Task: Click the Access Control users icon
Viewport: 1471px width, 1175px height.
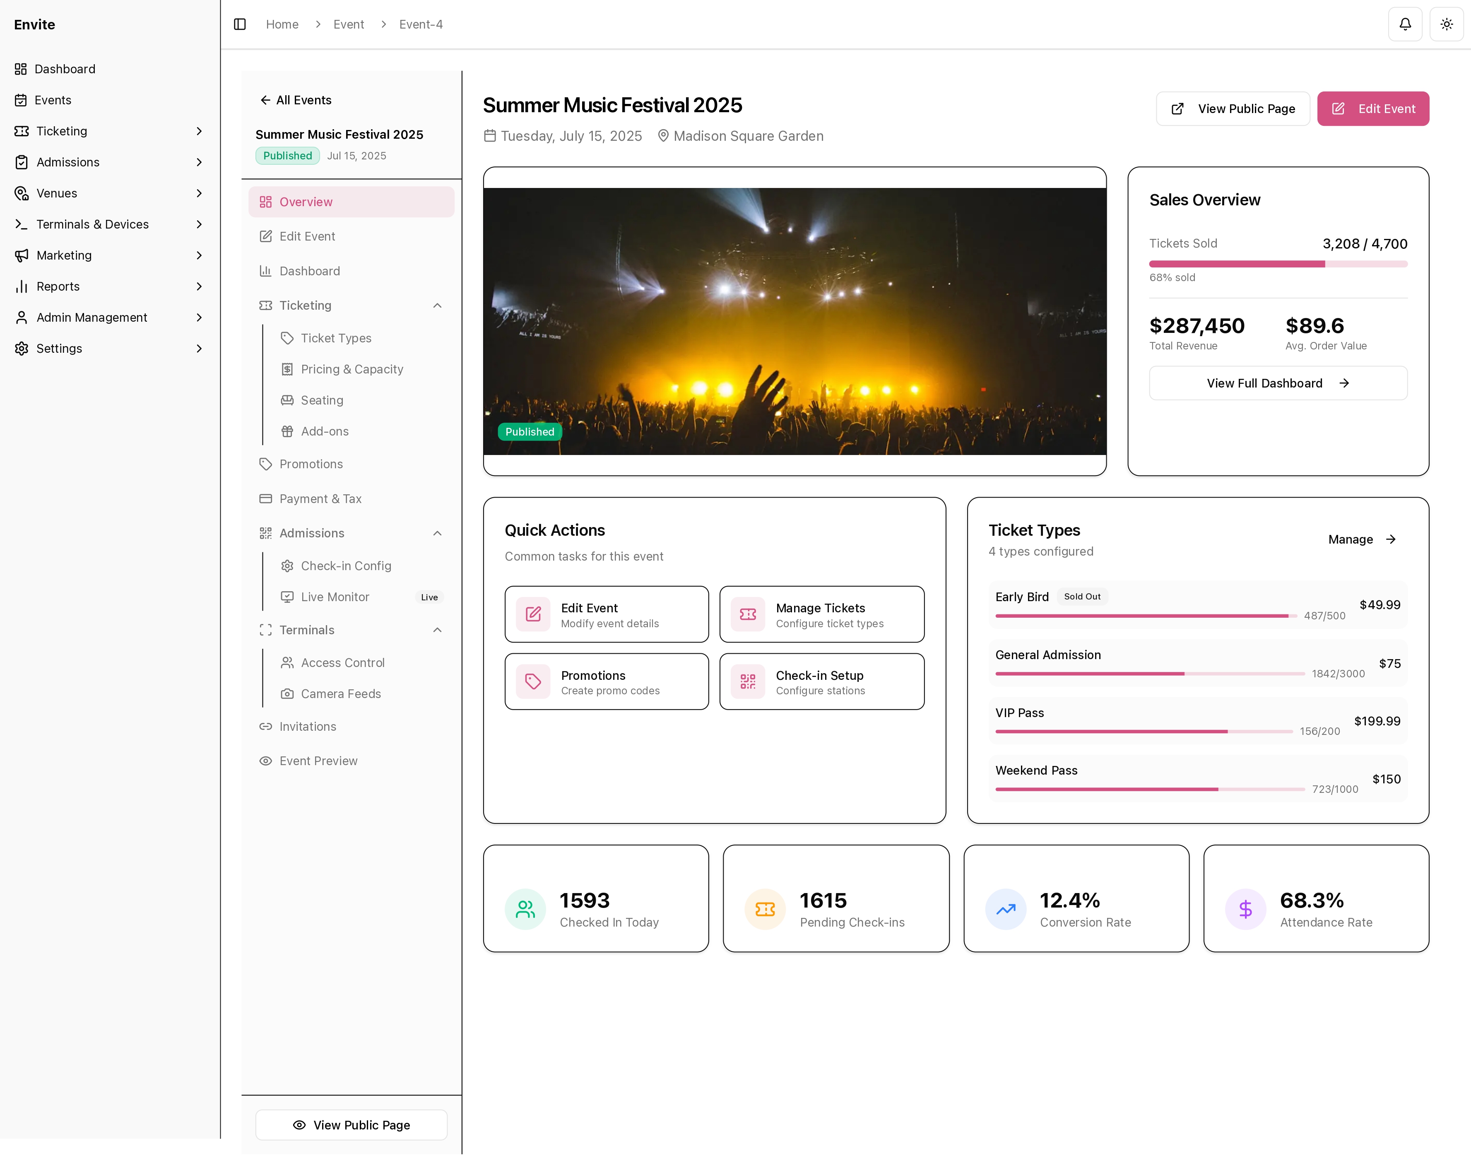Action: pos(287,662)
